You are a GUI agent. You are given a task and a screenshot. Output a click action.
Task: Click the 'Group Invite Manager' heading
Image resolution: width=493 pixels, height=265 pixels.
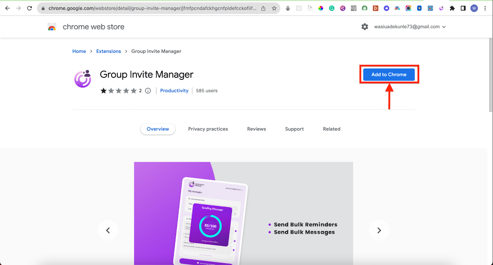click(x=147, y=75)
